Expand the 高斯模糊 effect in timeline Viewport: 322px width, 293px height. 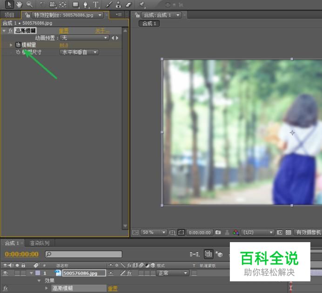(x=47, y=288)
